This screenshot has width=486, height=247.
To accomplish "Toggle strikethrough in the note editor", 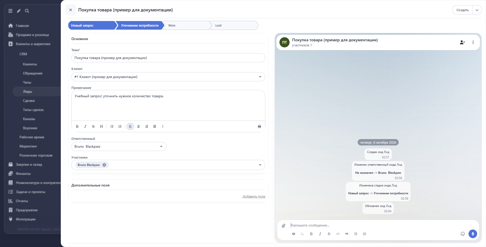I will click(x=93, y=126).
